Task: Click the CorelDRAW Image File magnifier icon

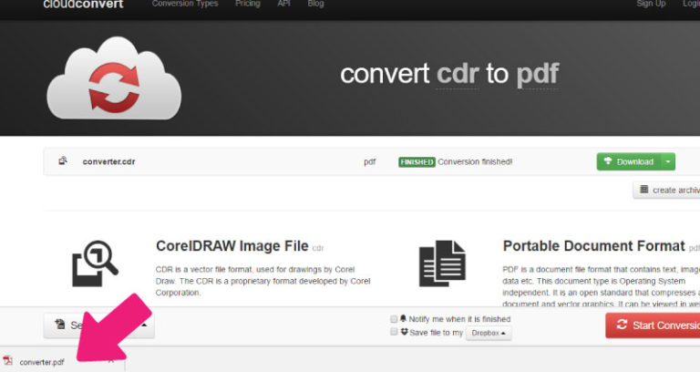Action: click(95, 263)
